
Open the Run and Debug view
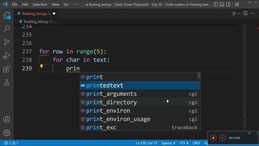coord(6,56)
